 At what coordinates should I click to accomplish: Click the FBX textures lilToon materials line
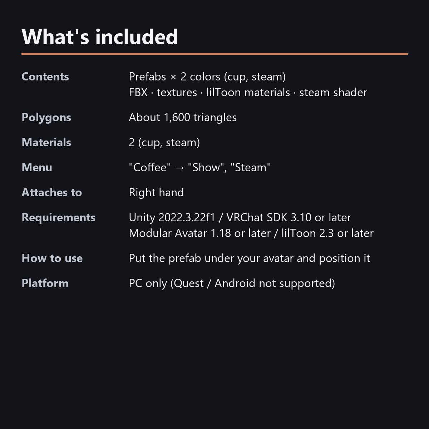248,92
